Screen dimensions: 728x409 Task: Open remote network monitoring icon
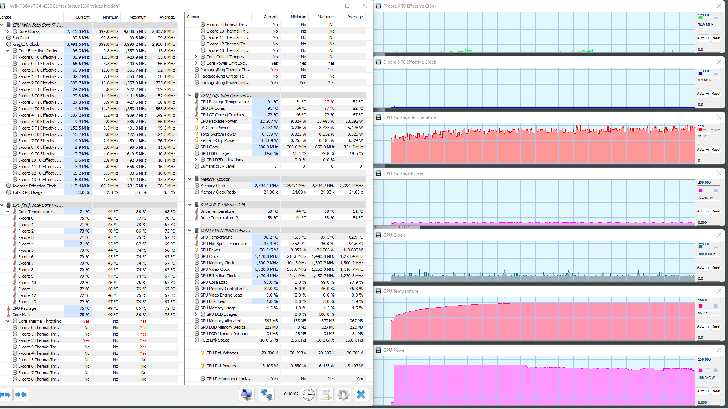[266, 395]
